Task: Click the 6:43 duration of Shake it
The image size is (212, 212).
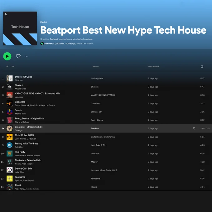Action: coord(202,87)
